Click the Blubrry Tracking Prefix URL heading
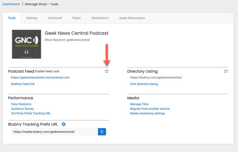This screenshot has width=238, height=152. (33, 124)
